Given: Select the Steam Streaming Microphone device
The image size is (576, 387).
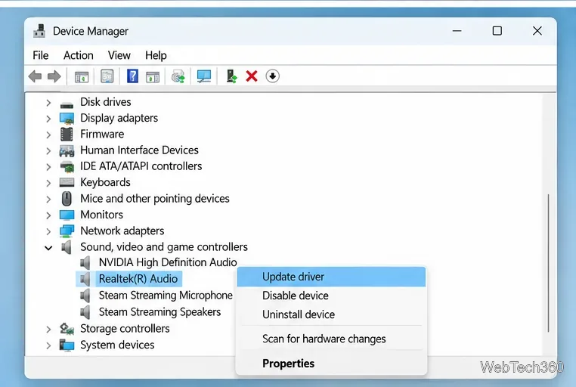Looking at the screenshot, I should 166,296.
